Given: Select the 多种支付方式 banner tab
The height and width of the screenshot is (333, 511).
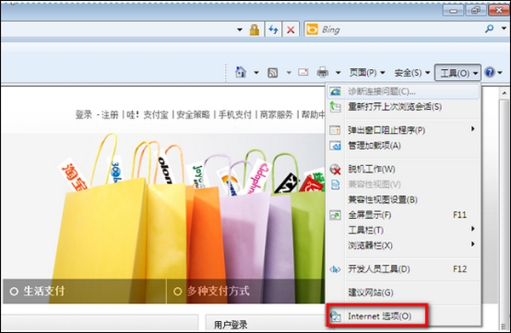Looking at the screenshot, I should point(245,291).
